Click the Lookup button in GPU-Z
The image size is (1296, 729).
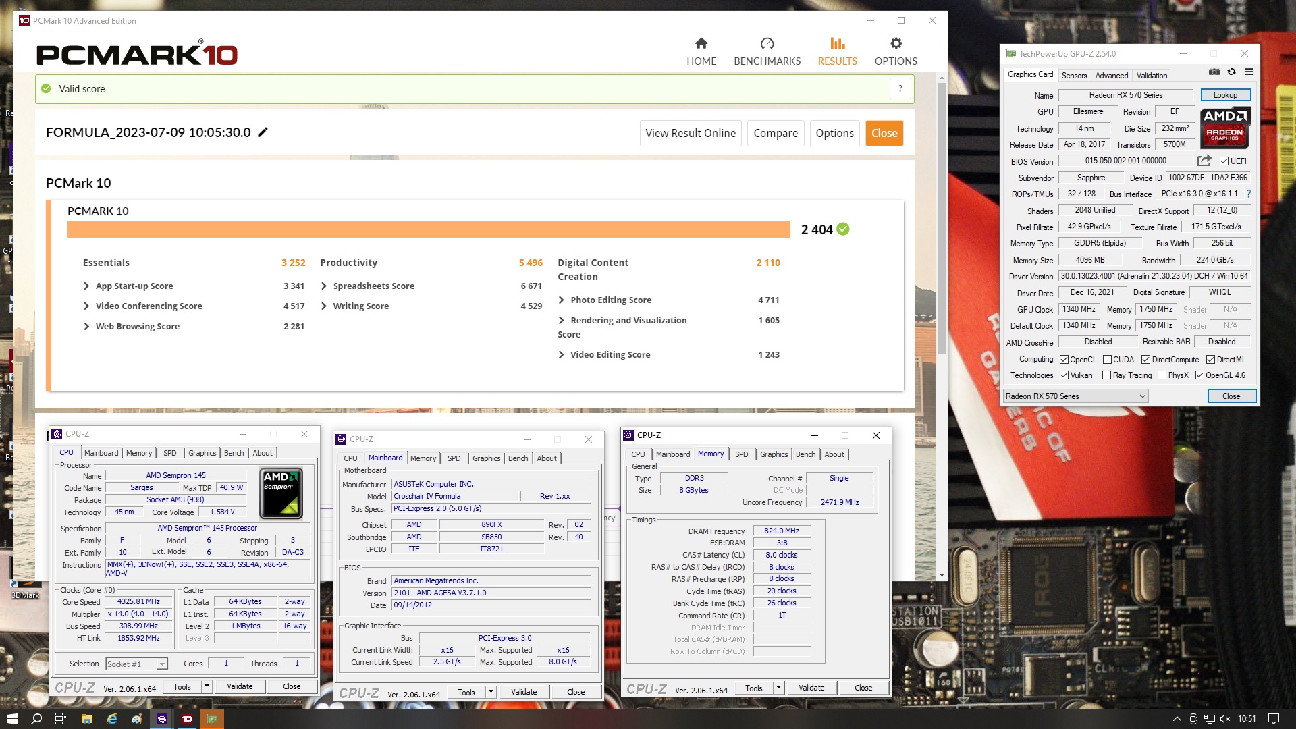[1225, 95]
